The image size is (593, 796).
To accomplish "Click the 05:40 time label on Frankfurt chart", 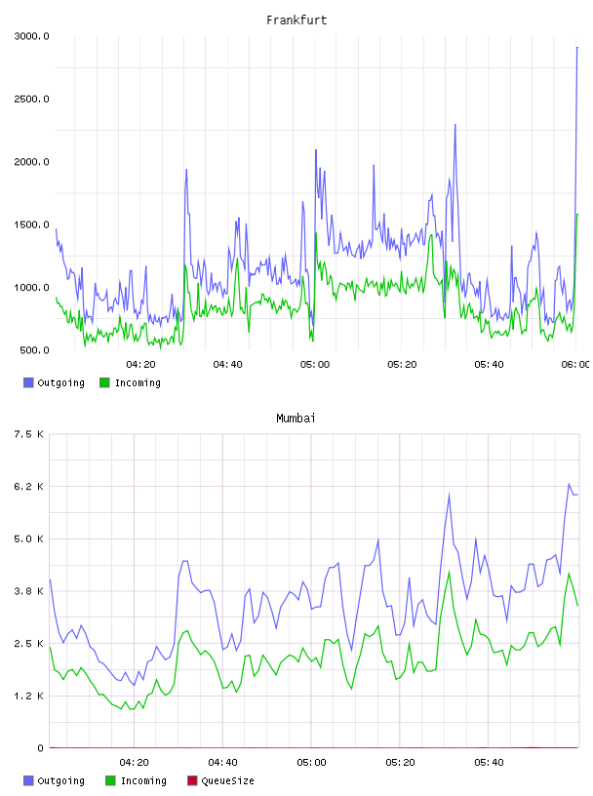I will [489, 365].
